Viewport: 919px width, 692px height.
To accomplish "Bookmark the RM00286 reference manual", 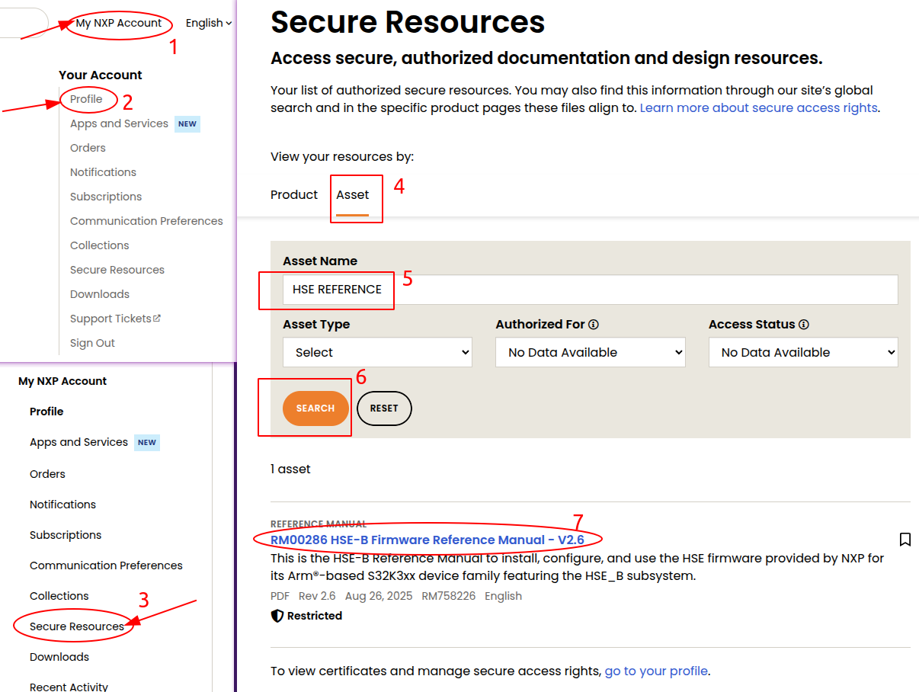I will tap(905, 540).
